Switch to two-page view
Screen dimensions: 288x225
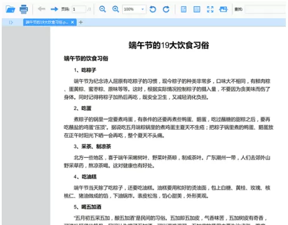pyautogui.click(x=197, y=9)
